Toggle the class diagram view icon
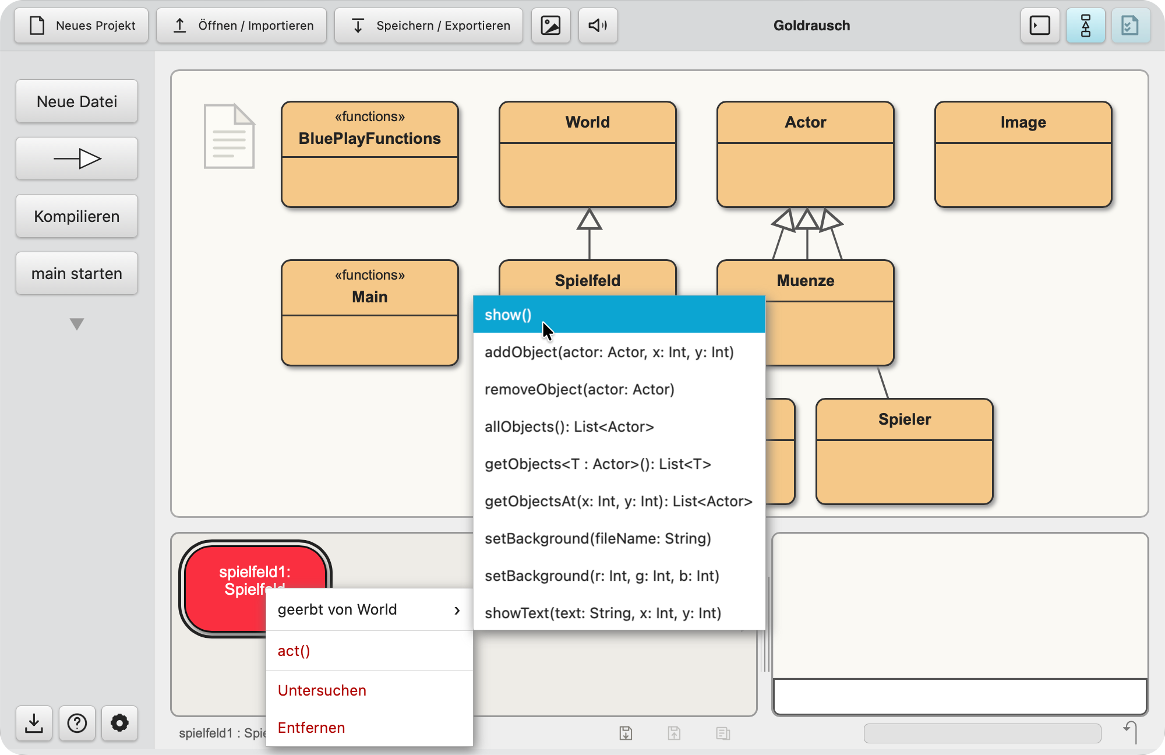1165x755 pixels. [x=1085, y=26]
